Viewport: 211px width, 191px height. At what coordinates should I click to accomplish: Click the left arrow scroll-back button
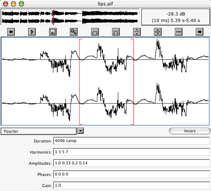pos(11,32)
